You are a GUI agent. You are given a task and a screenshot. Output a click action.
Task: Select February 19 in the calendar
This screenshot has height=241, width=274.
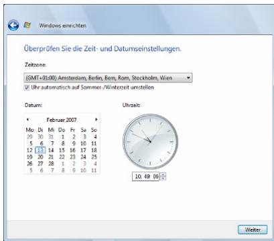(29, 157)
